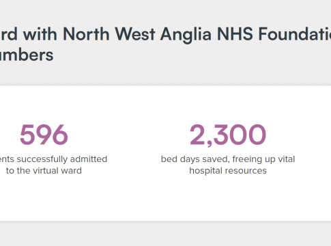Click the purple 596 statistic number
331x246 pixels.
44,135
